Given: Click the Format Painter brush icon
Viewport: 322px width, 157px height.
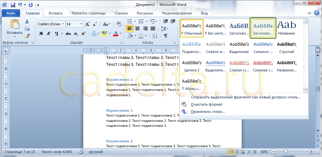Looking at the screenshot, I should pos(27,36).
